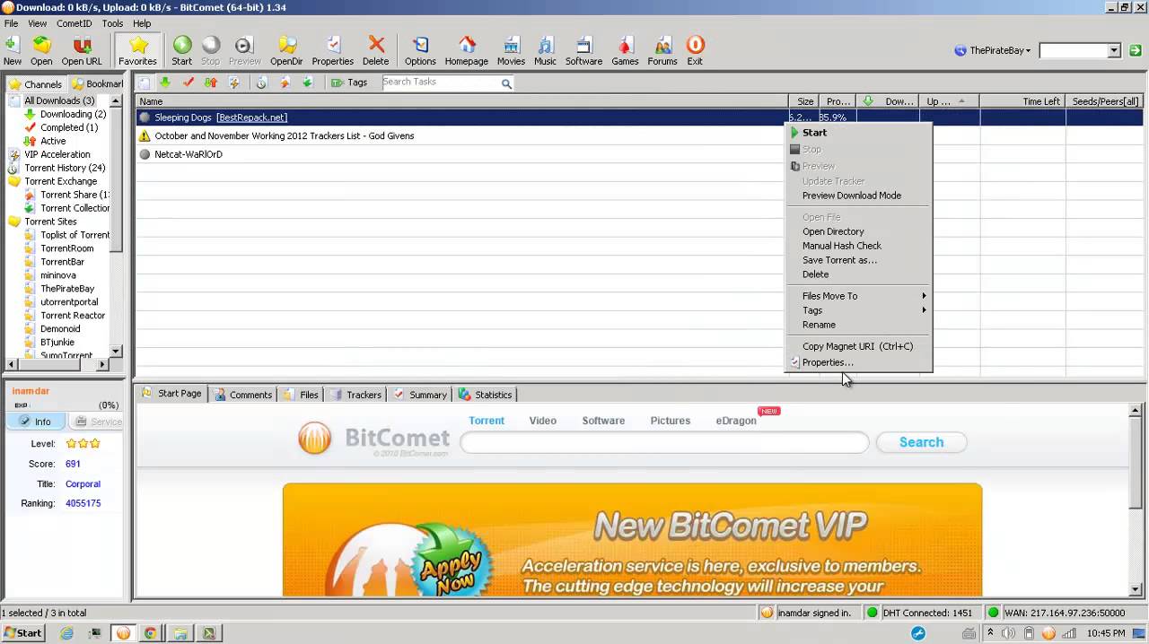The width and height of the screenshot is (1149, 644).
Task: Click the Tags filter button
Action: [x=349, y=83]
